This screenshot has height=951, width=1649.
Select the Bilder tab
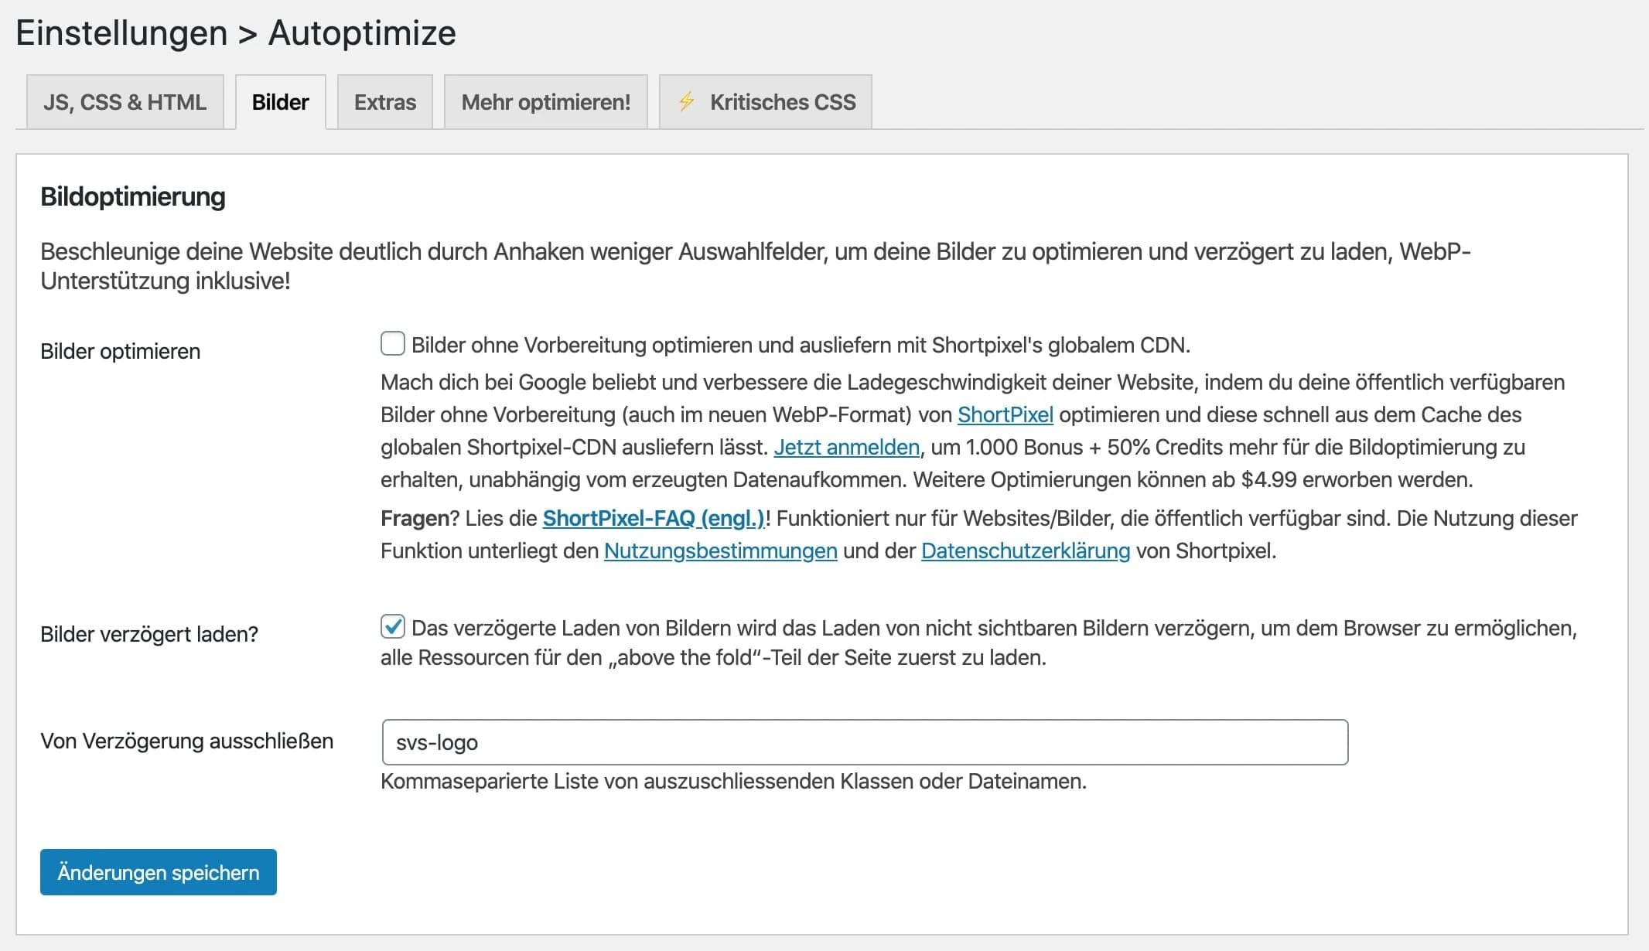(x=280, y=101)
